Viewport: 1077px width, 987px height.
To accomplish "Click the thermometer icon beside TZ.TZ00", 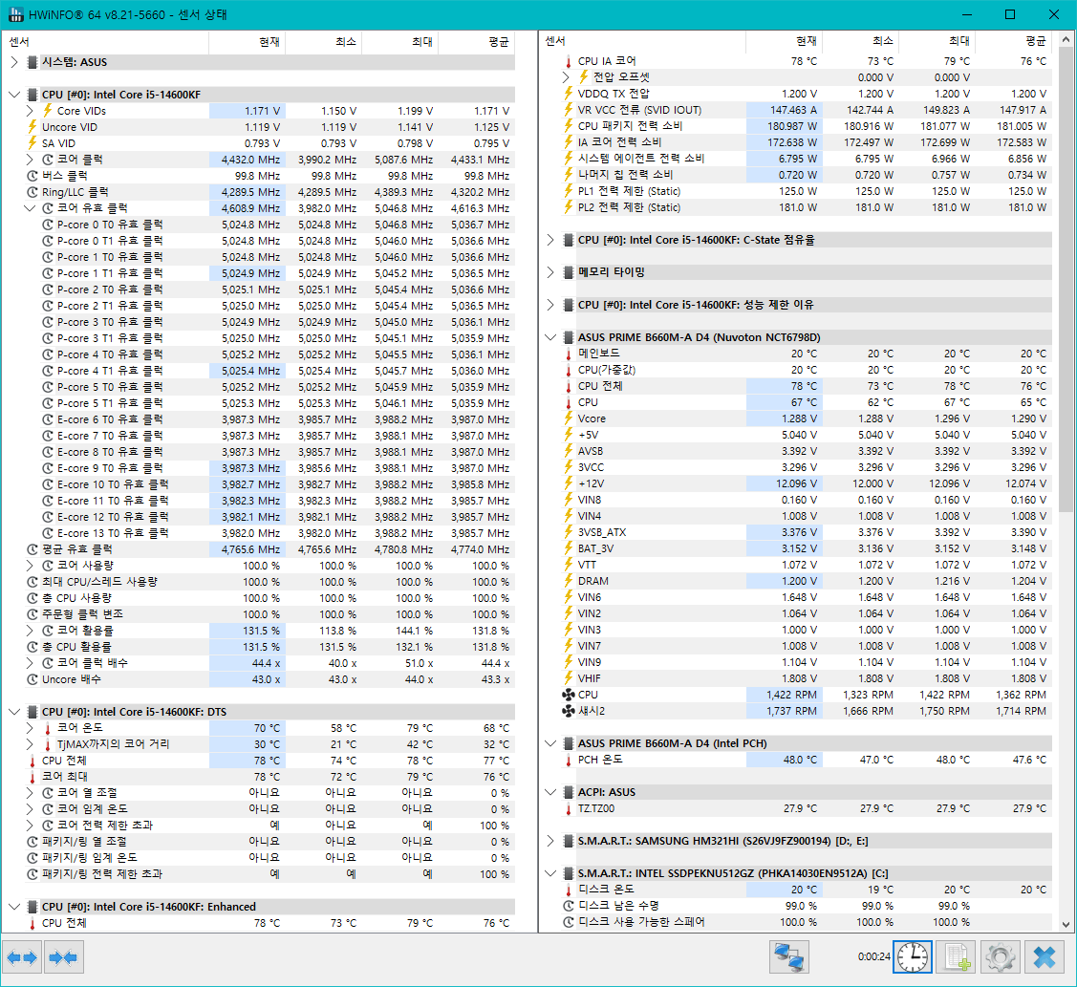I will [568, 808].
